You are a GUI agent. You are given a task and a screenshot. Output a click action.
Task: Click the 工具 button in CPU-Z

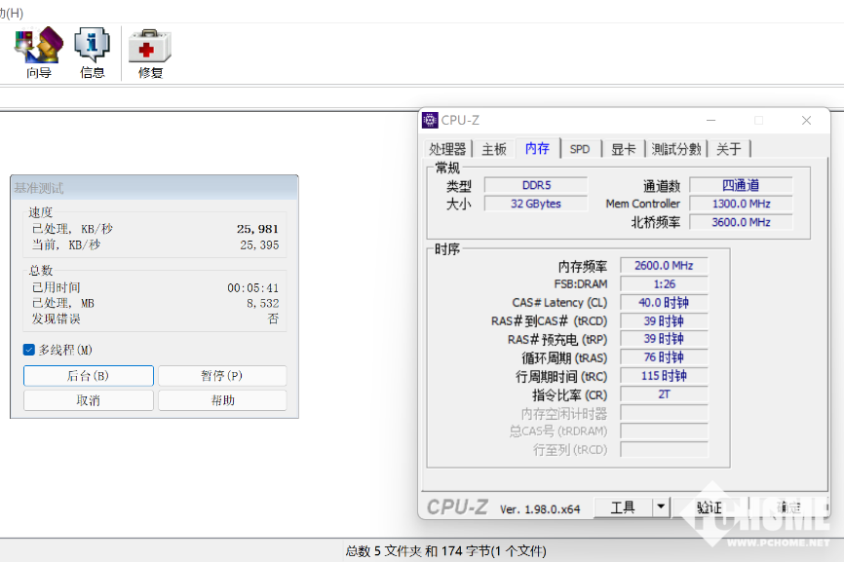(624, 507)
